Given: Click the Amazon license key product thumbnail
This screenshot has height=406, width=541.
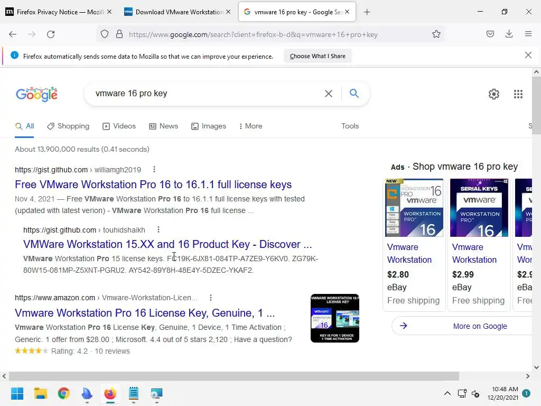Looking at the screenshot, I should (x=334, y=318).
